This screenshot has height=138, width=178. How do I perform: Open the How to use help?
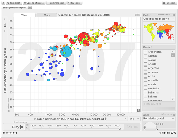pyautogui.click(x=75, y=3)
